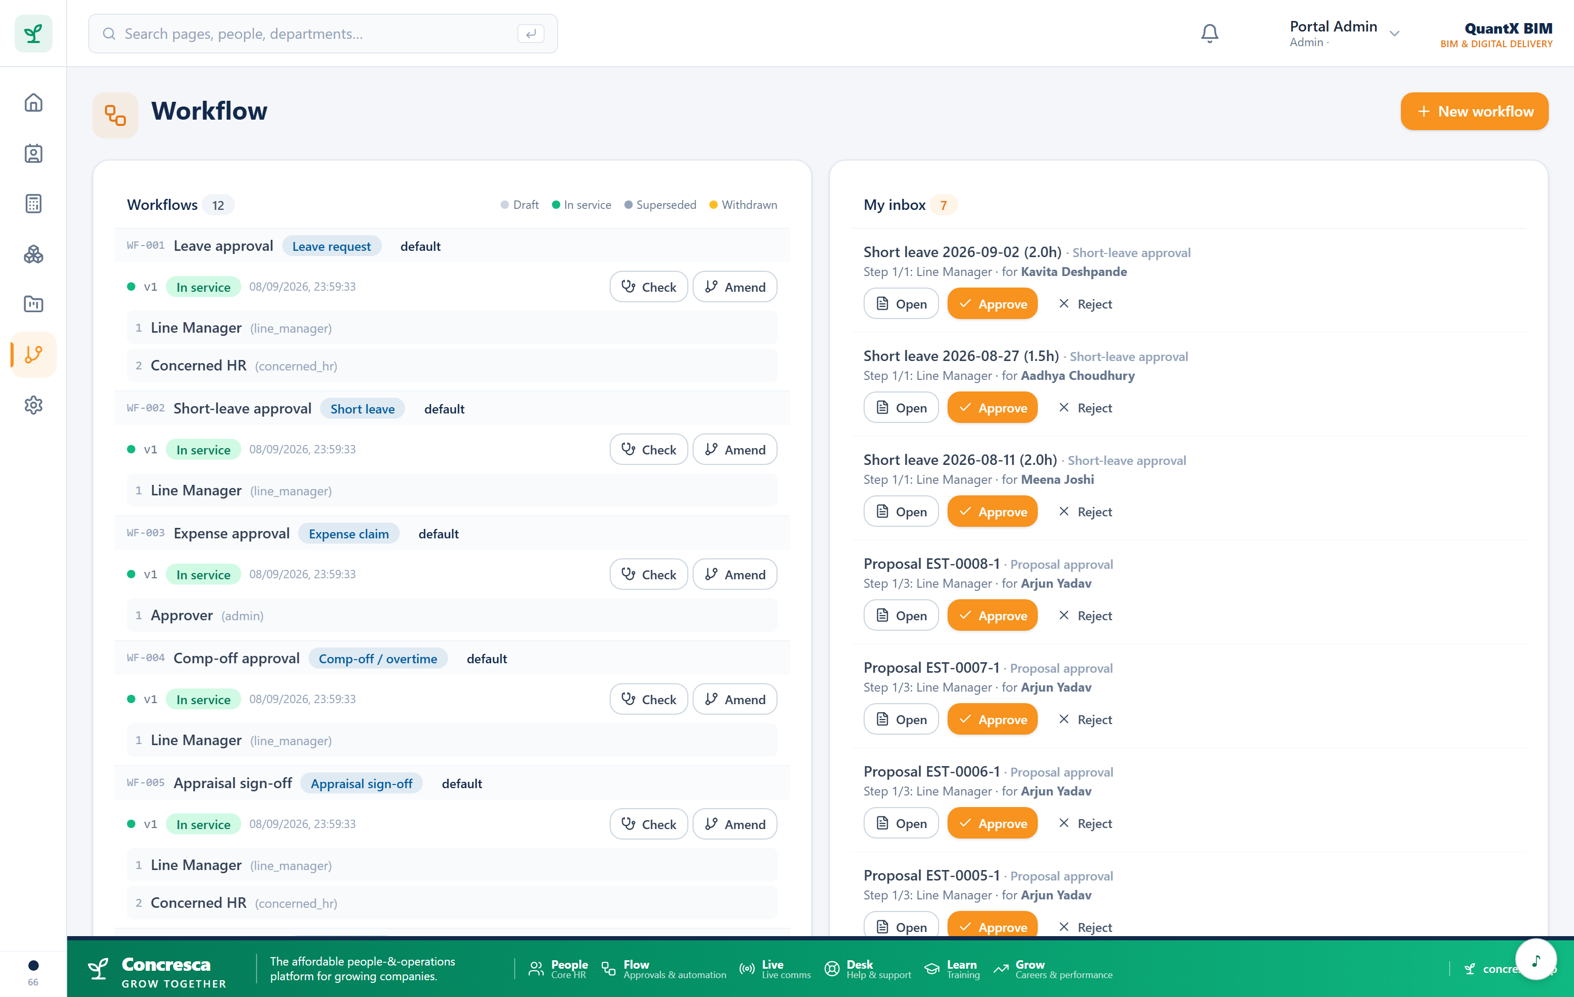
Task: Open the settings gear sidebar icon
Action: (34, 405)
